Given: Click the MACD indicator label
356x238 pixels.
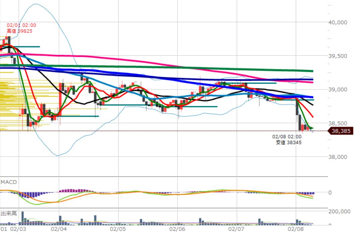Looking at the screenshot, I should pos(9,182).
